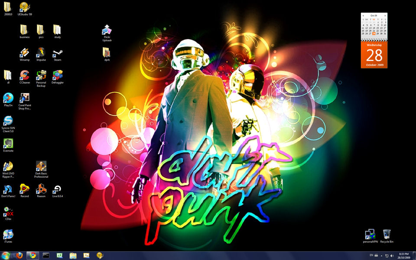Click the Show Desktop button on the taskbar
This screenshot has width=416, height=260.
(x=414, y=256)
